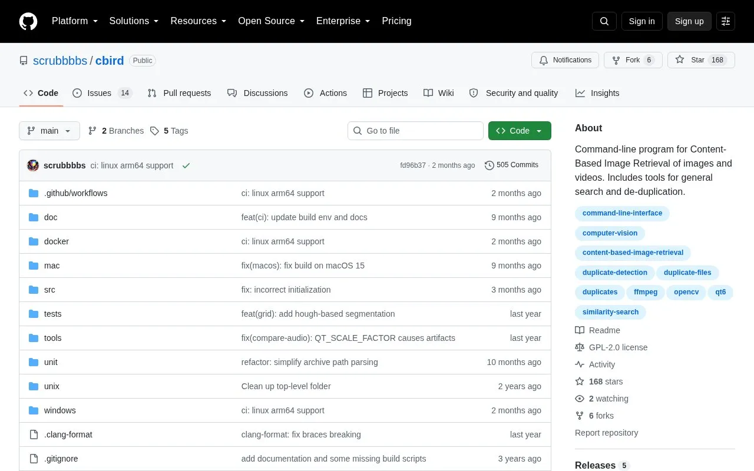
Task: Click the repository icon beside scrubbbbs
Action: 24,61
